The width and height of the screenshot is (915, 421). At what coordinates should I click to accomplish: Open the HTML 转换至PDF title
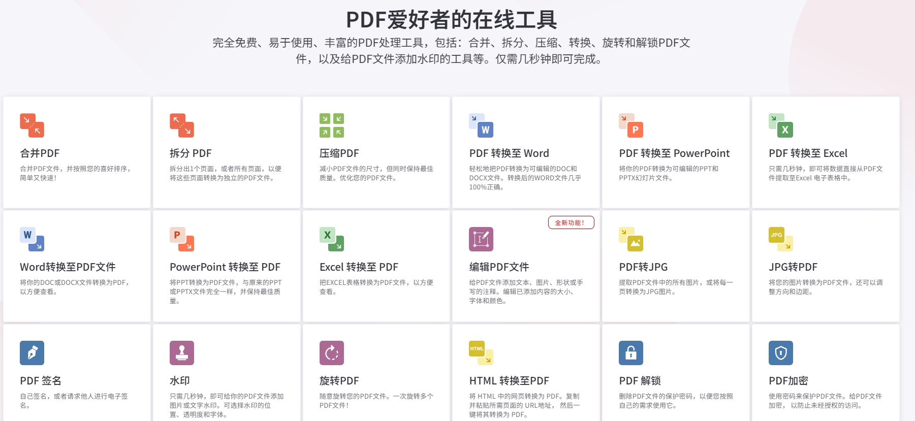tap(509, 381)
